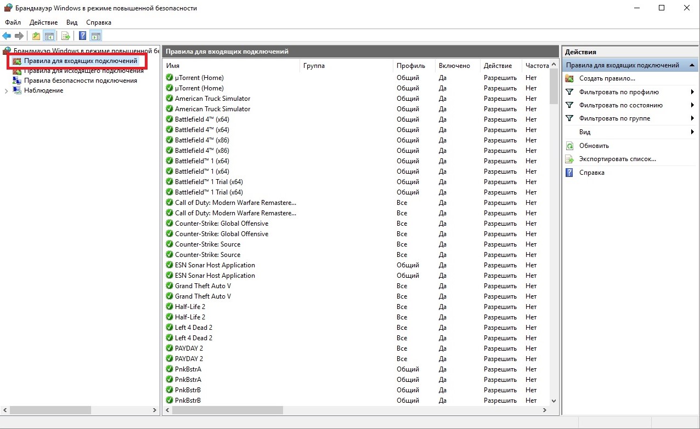Click the funnel icon for Фильтровать по состоянию
This screenshot has height=429, width=700.
pyautogui.click(x=569, y=105)
